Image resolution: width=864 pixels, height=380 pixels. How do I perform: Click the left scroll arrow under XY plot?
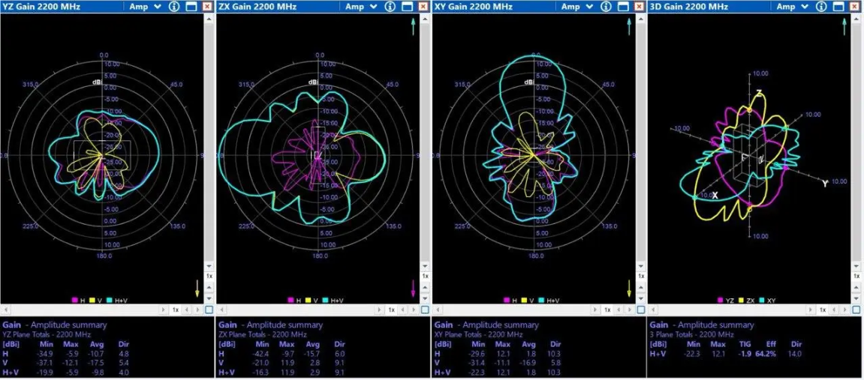pyautogui.click(x=437, y=310)
